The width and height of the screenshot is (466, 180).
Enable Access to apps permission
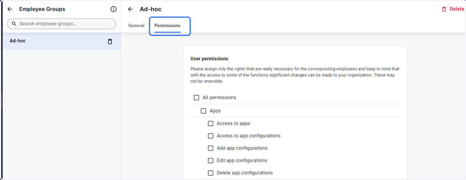(210, 123)
